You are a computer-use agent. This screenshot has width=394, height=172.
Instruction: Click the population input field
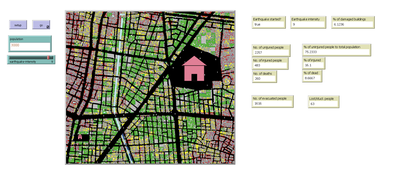(x=30, y=46)
